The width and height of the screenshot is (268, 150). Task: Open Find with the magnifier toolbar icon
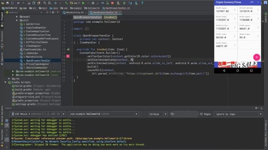pyautogui.click(x=45, y=3)
